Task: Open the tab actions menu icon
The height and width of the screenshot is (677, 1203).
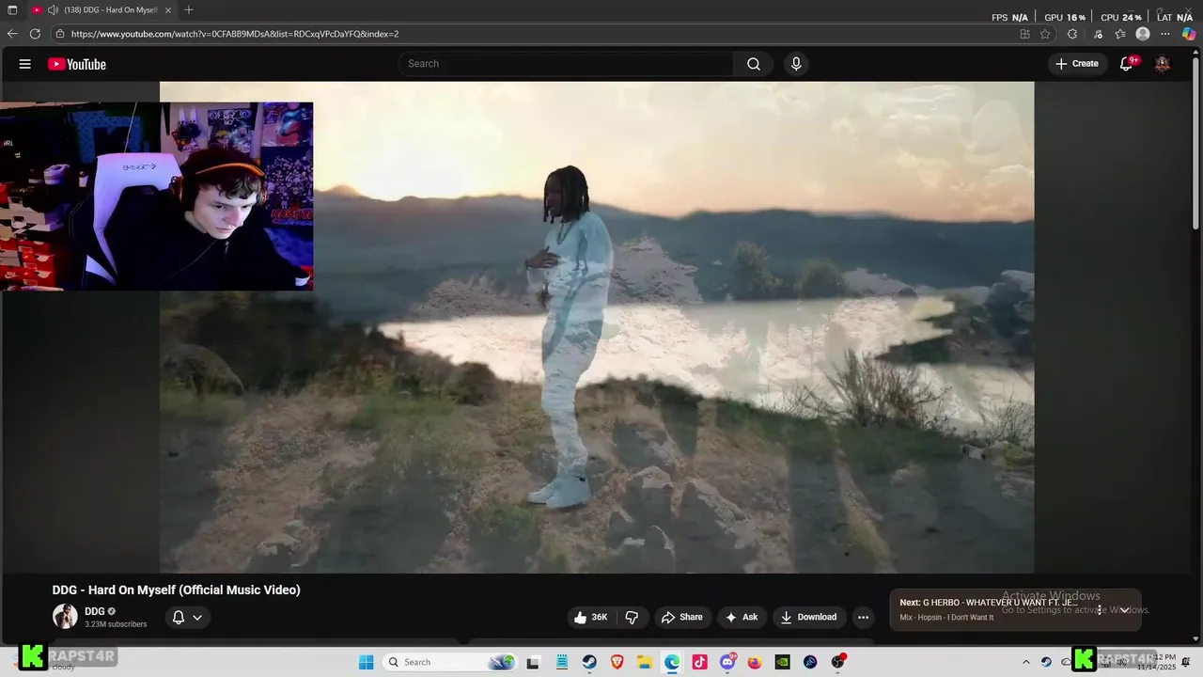Action: pyautogui.click(x=12, y=10)
